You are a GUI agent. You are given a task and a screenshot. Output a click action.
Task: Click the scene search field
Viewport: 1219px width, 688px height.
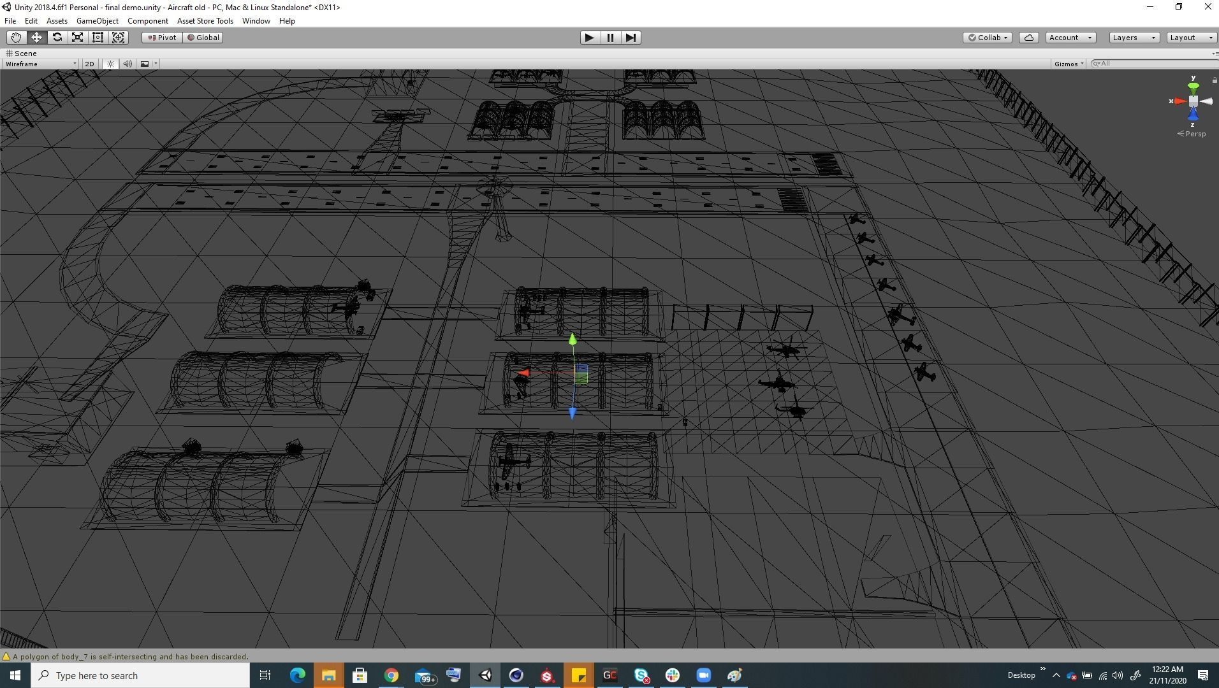point(1153,64)
